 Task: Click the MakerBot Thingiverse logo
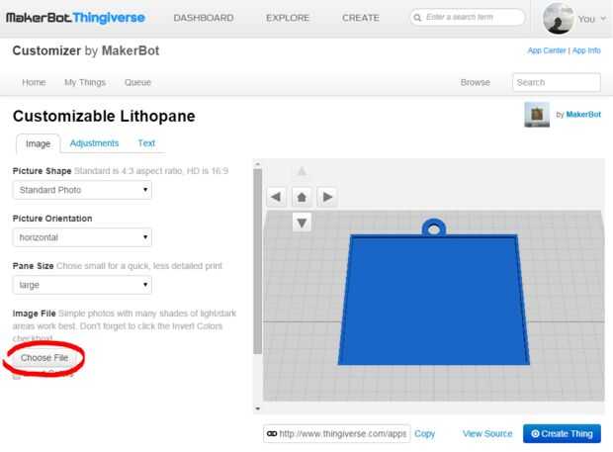[75, 18]
